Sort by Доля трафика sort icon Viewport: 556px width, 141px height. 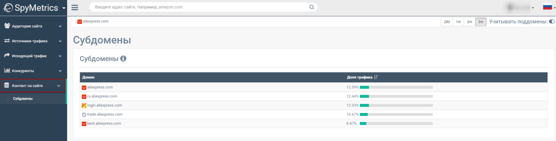pos(376,77)
